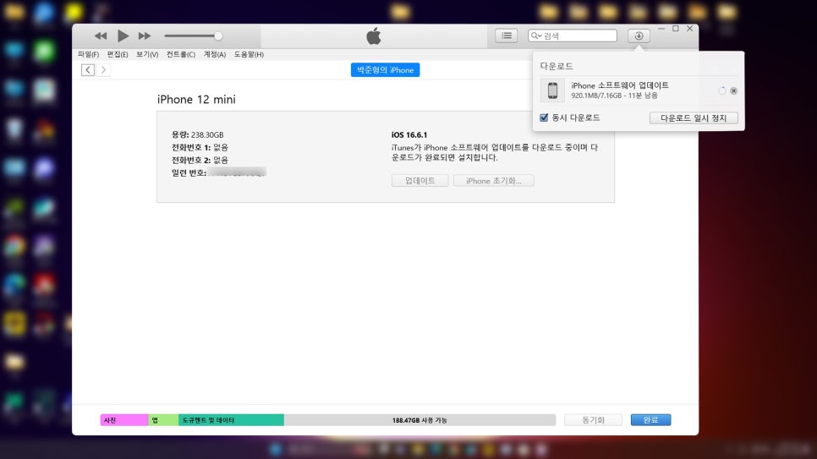817x459 pixels.
Task: Maximize the iTunes window
Action: click(676, 29)
